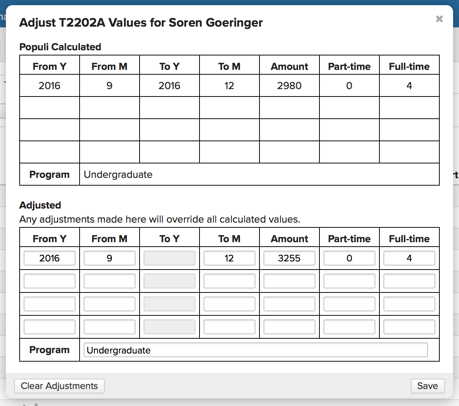Click the Adjusted section heading

40,205
